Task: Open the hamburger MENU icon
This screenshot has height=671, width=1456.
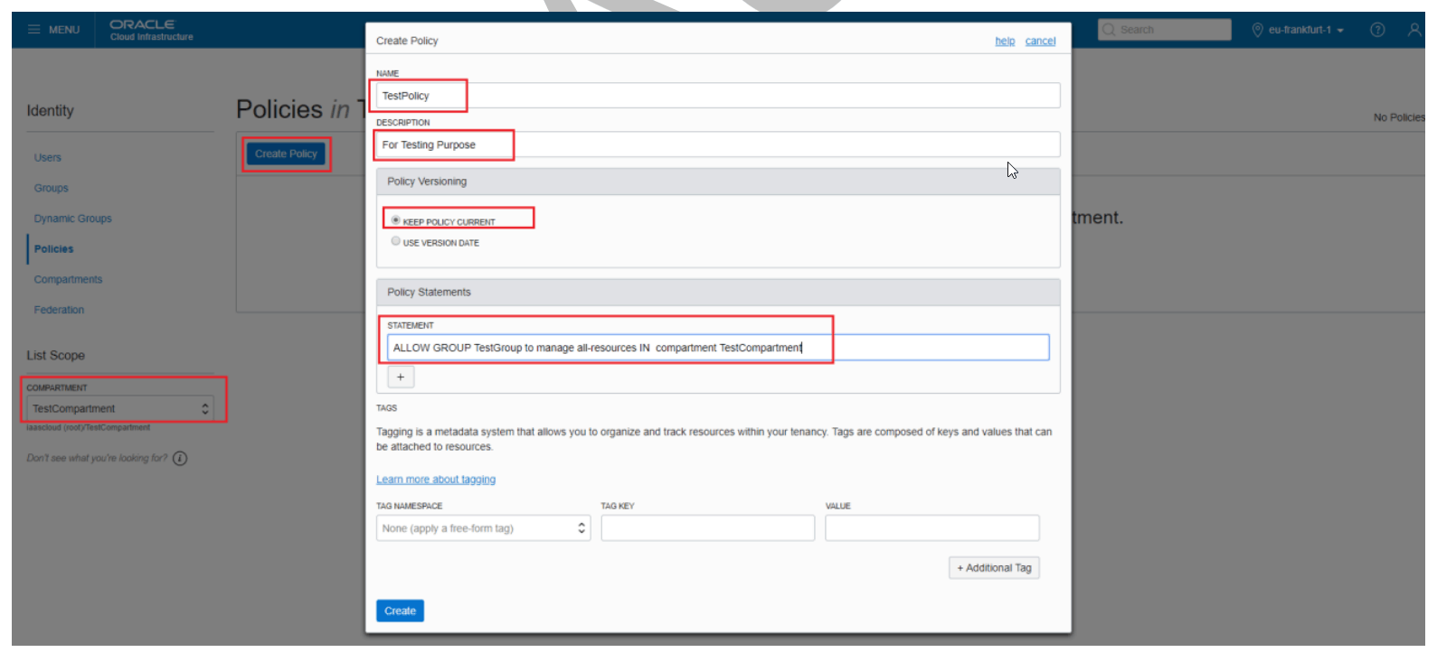Action: tap(34, 30)
